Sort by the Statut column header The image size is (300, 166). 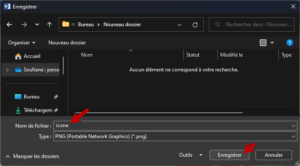tap(193, 55)
